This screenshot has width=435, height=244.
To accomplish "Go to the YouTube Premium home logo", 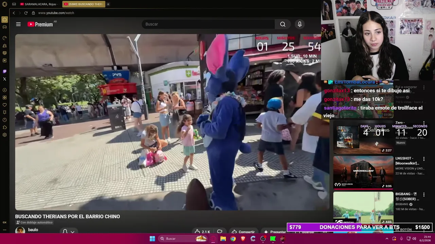I will (40, 24).
